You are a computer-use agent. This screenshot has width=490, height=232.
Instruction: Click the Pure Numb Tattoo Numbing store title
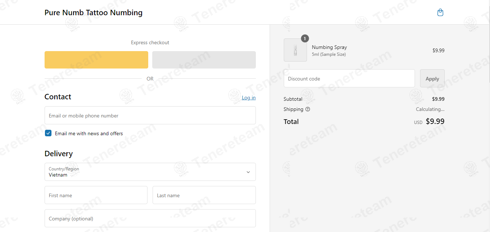tap(94, 13)
